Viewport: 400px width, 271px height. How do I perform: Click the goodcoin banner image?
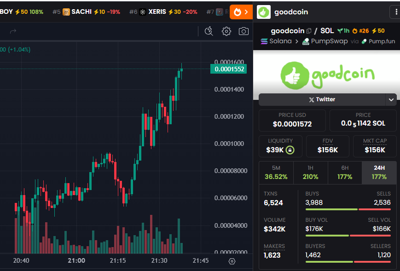[326, 75]
